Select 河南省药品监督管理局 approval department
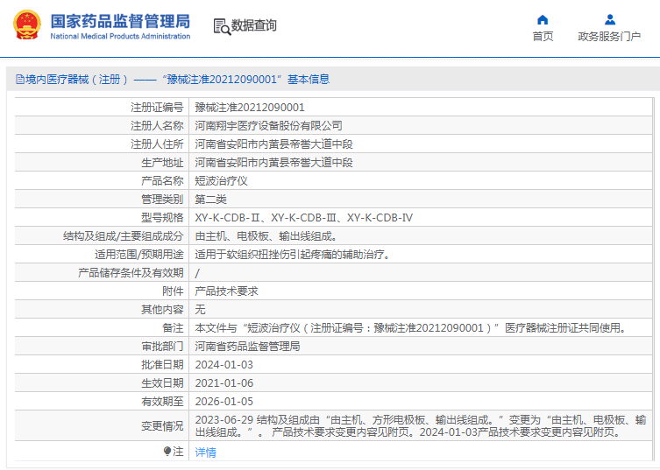The height and width of the screenshot is (470, 660). [247, 347]
